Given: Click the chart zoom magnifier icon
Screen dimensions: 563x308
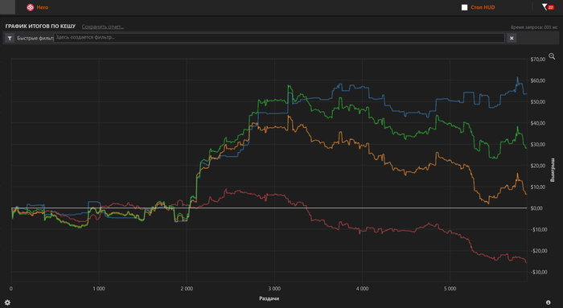Looking at the screenshot, I should coord(552,56).
